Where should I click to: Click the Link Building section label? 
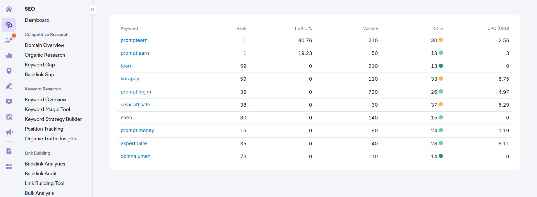37,153
